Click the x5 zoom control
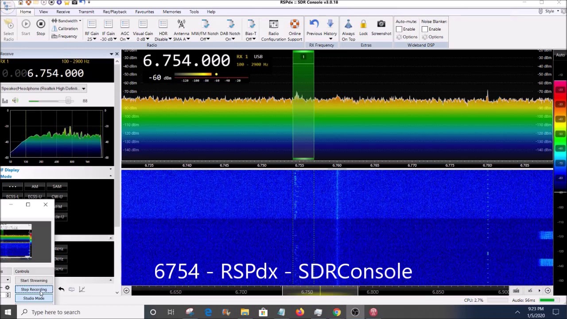Viewport: 567px width, 319px height. click(530, 291)
